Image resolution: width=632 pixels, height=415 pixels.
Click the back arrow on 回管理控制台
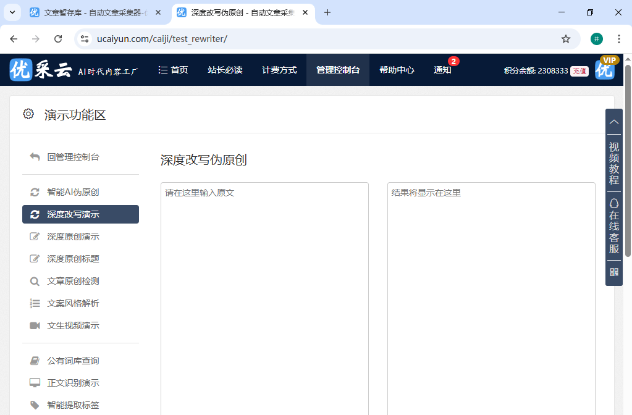(35, 157)
